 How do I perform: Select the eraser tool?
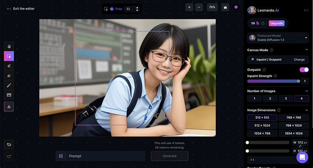9,75
